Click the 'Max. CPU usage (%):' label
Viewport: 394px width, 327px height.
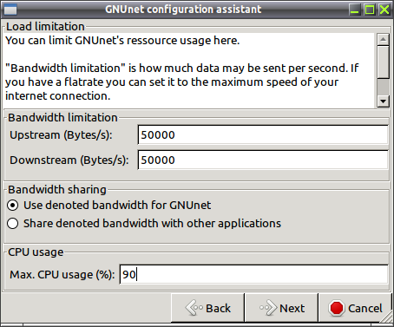tap(62, 275)
